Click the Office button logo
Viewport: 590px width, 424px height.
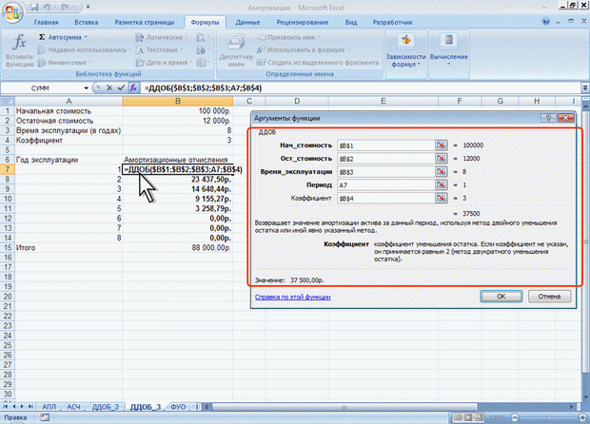point(12,11)
